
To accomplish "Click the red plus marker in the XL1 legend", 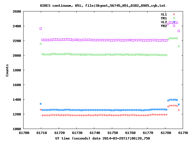I will click(x=174, y=14).
